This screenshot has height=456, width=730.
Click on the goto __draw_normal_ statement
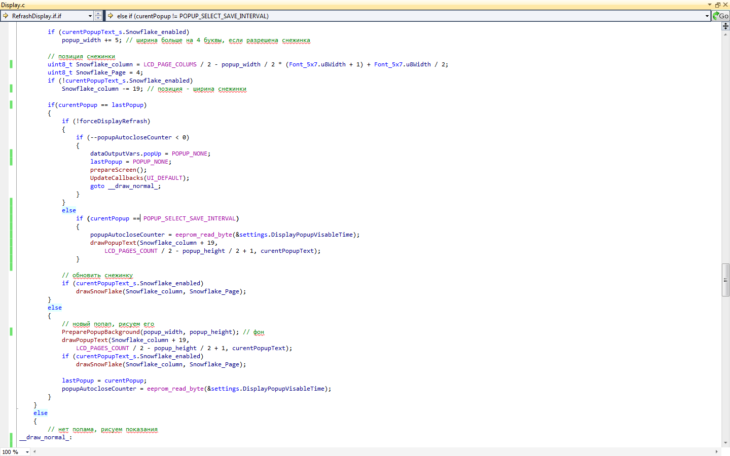(x=125, y=186)
